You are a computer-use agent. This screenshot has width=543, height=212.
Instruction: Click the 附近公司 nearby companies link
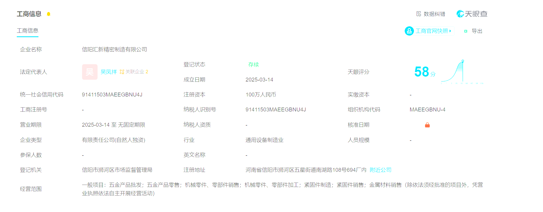[381, 170]
